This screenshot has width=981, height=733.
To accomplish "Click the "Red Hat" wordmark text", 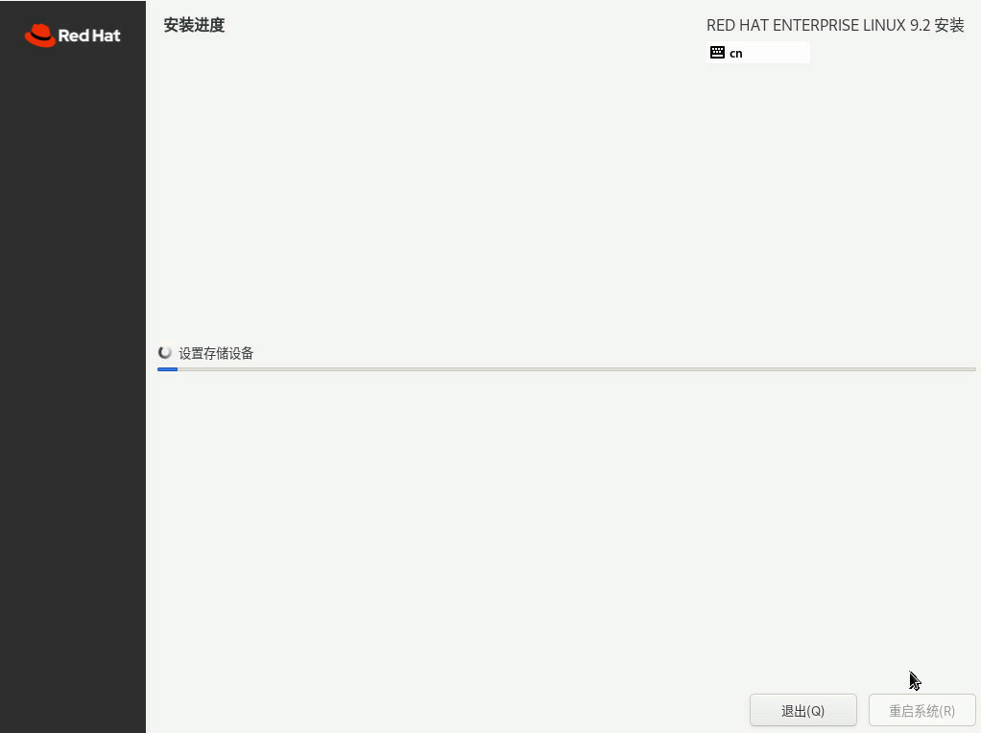I will tap(89, 36).
